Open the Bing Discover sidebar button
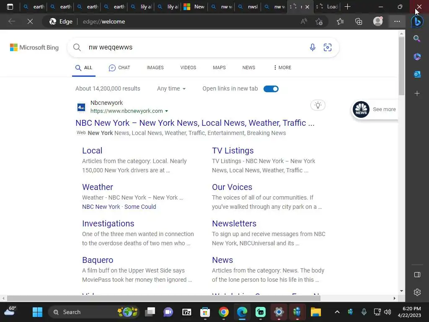 (417, 21)
